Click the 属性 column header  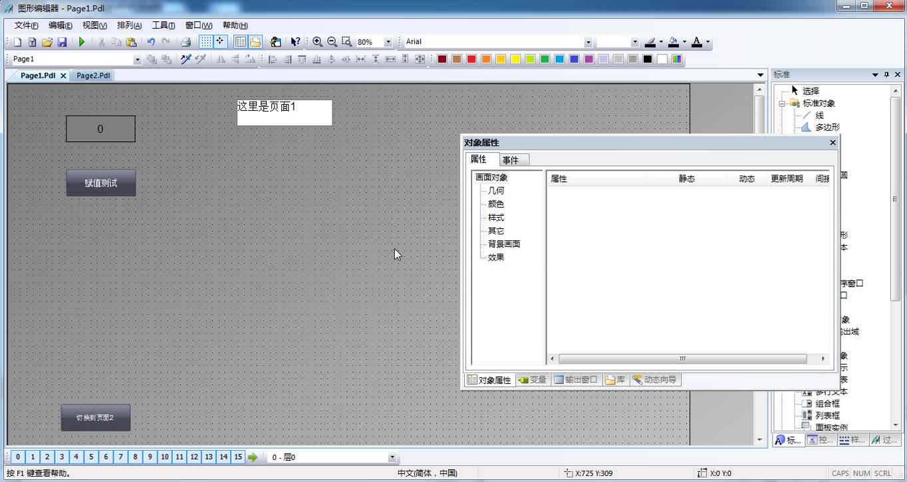point(596,179)
